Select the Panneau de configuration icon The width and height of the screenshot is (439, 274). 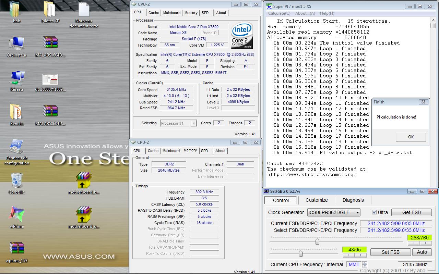coord(16,147)
